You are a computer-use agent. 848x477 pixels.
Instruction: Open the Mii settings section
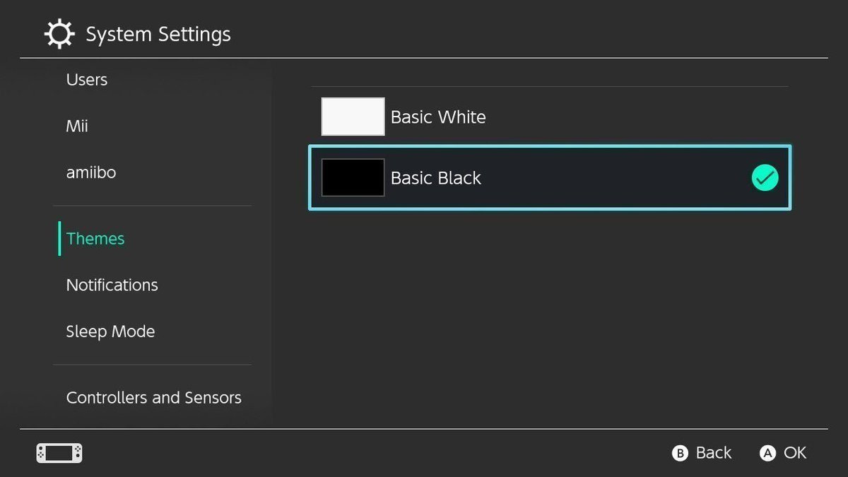[x=76, y=126]
